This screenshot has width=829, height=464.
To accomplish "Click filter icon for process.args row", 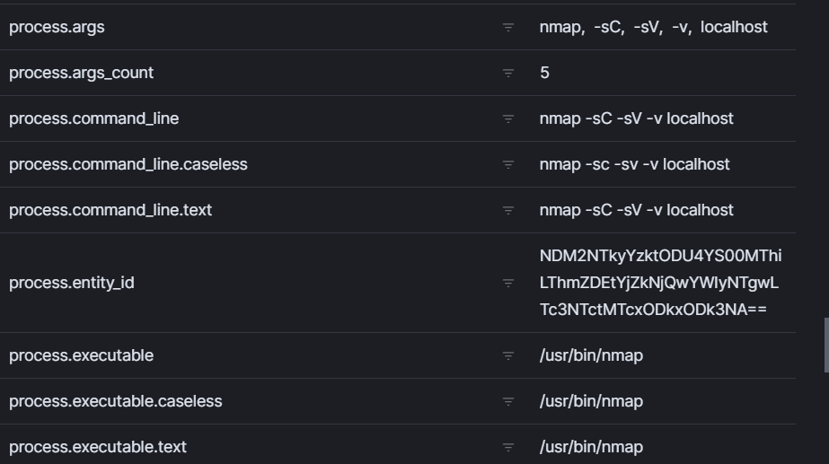I will coord(508,28).
